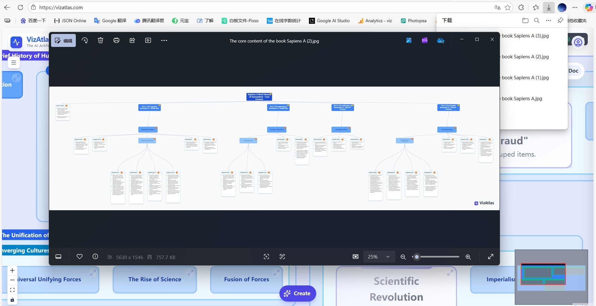
Task: Open the Photopea bookmark
Action: point(414,21)
